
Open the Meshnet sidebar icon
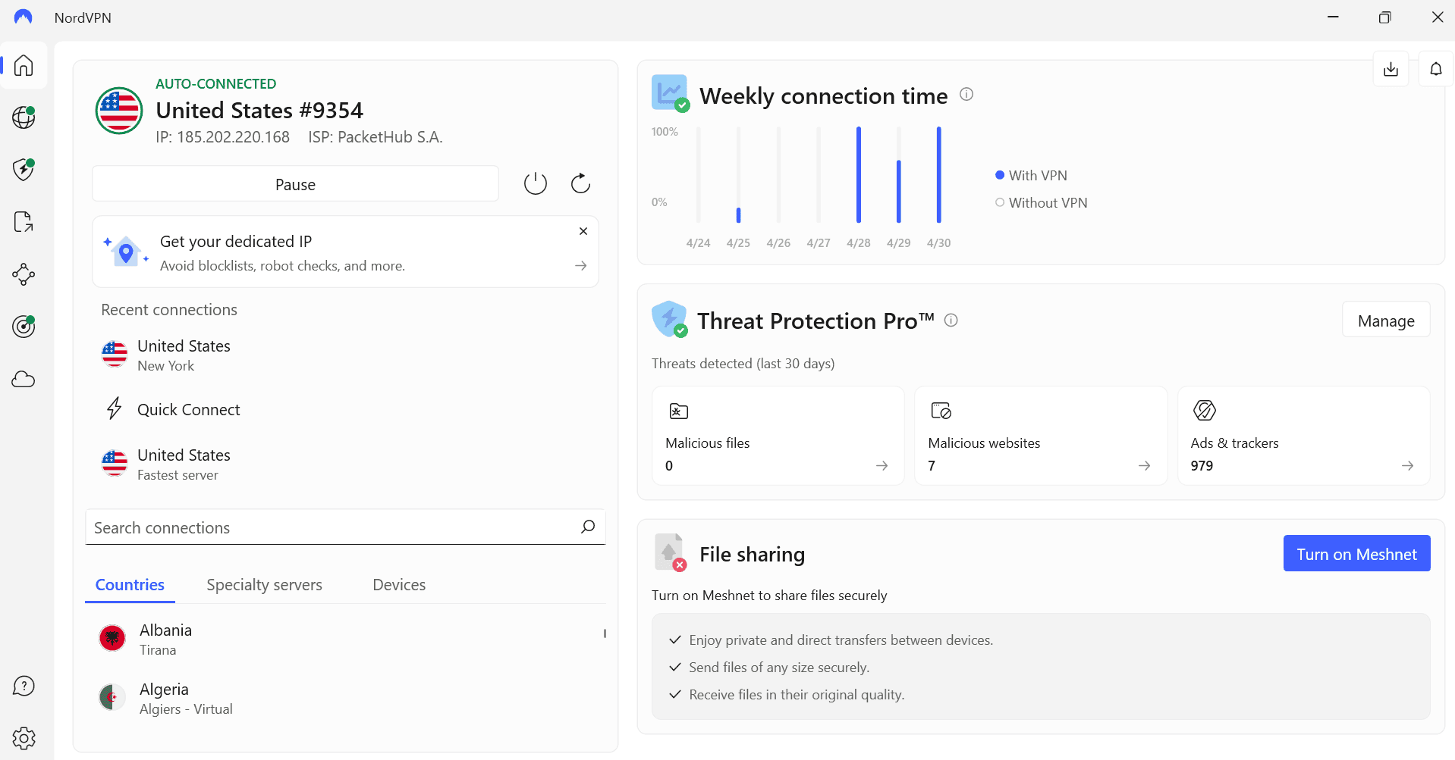pos(24,274)
